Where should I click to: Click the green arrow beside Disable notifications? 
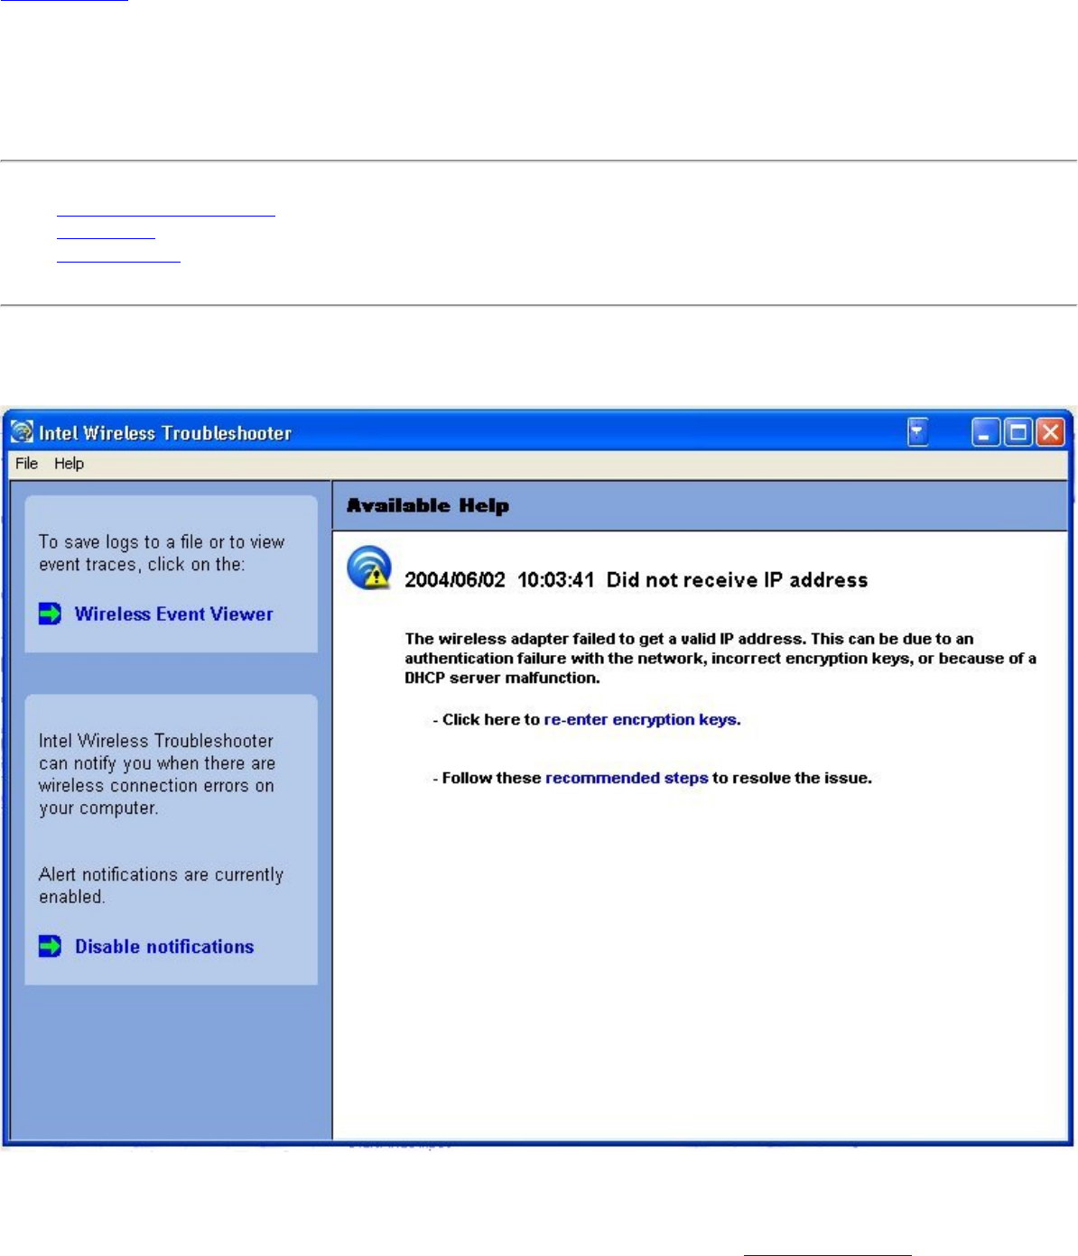click(51, 946)
